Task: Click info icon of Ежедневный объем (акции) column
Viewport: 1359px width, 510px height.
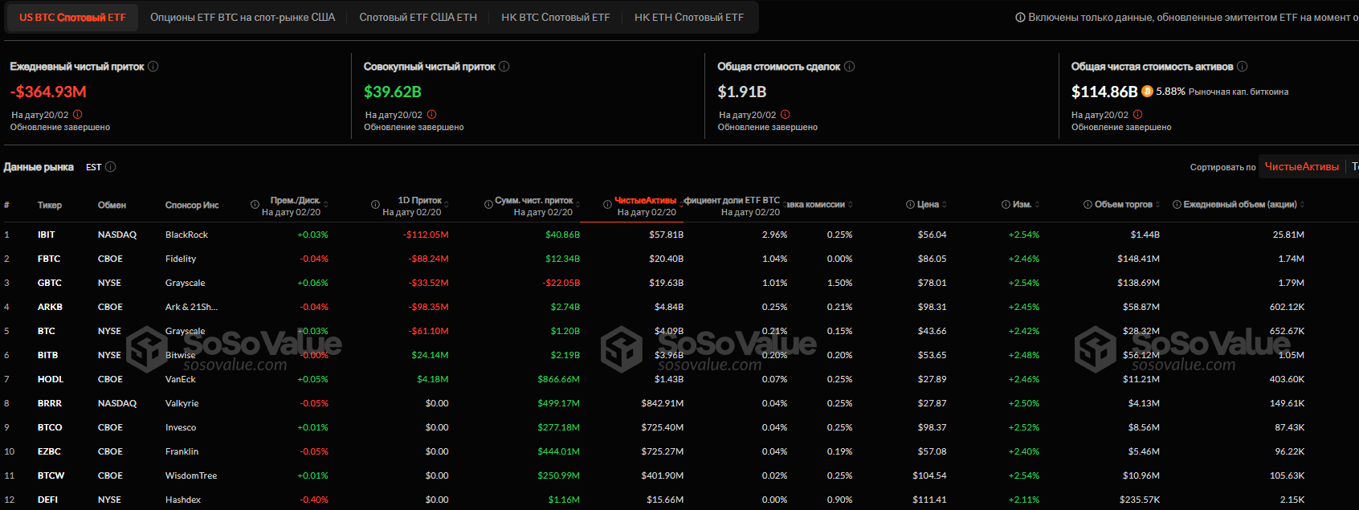Action: (x=1177, y=205)
